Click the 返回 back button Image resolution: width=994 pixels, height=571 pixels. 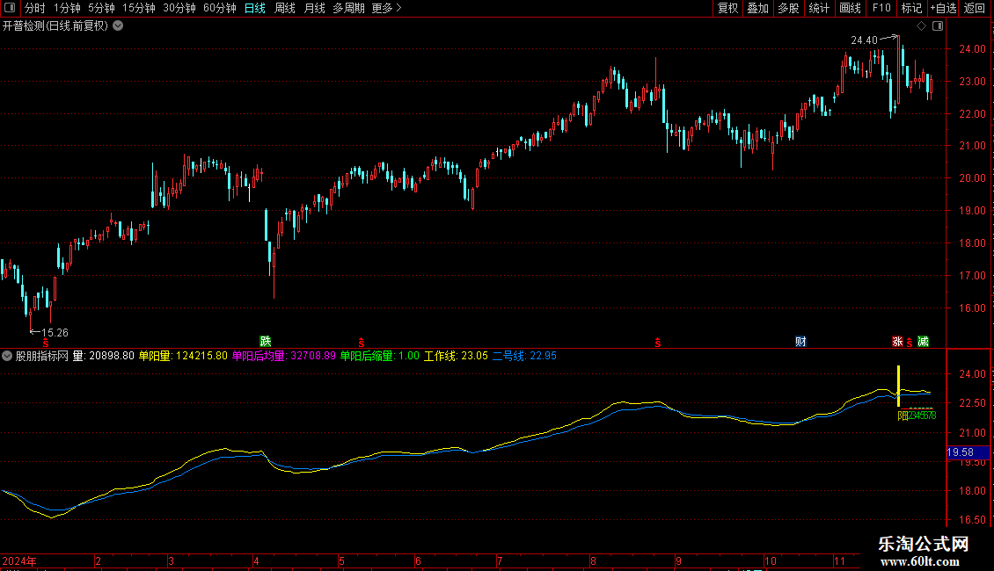[x=975, y=8]
